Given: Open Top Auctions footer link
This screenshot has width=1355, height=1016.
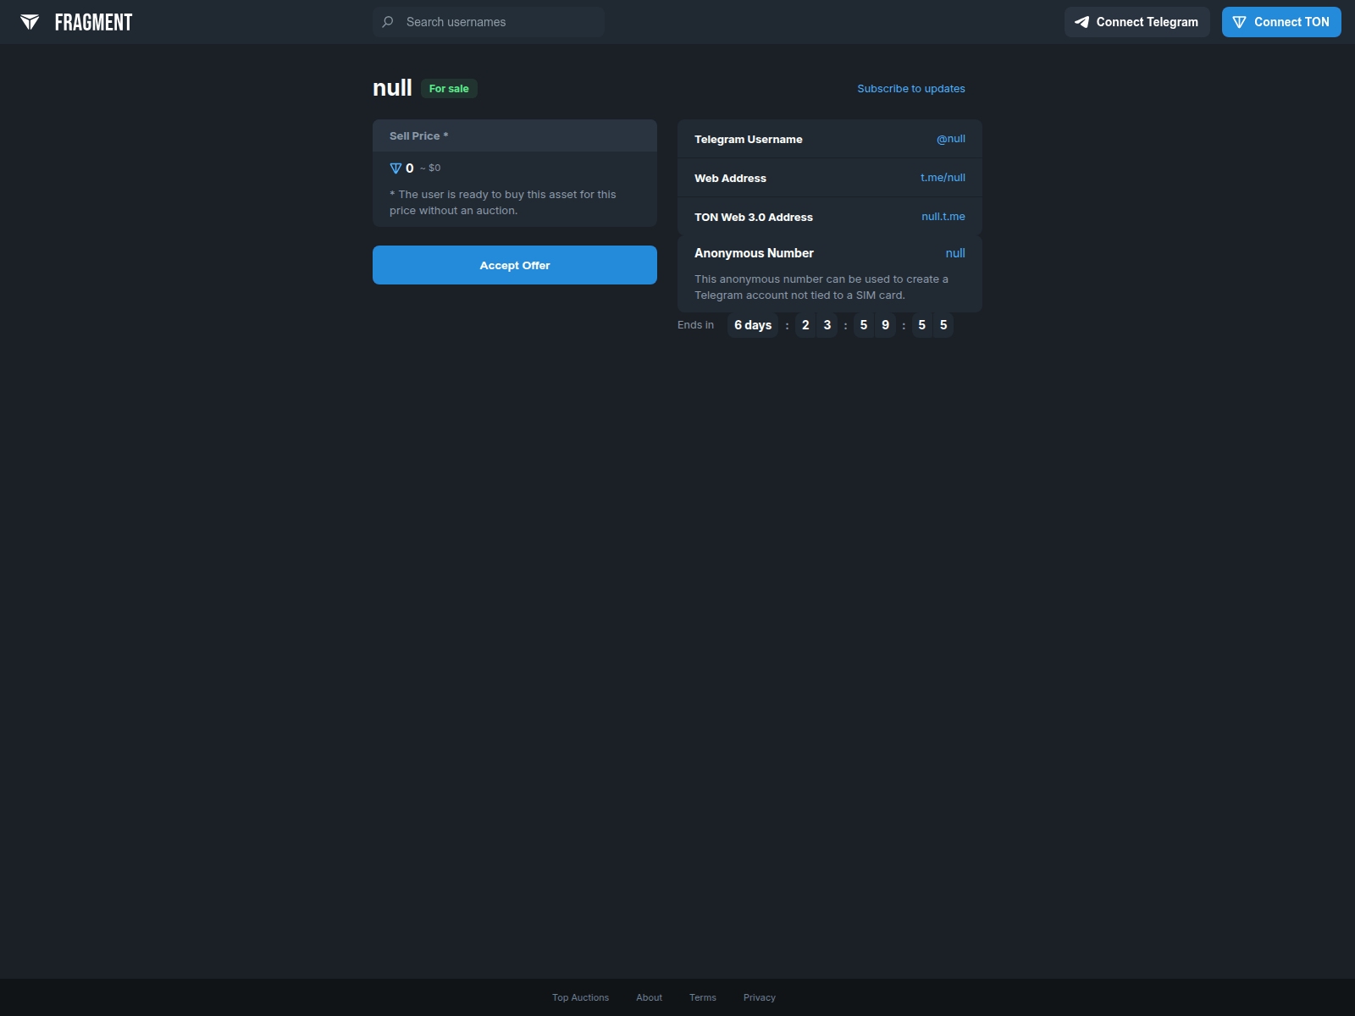Looking at the screenshot, I should [580, 997].
